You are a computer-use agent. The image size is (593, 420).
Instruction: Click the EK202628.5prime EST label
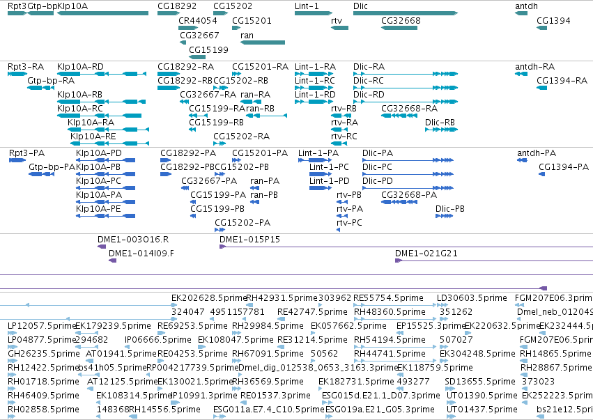[x=209, y=298]
